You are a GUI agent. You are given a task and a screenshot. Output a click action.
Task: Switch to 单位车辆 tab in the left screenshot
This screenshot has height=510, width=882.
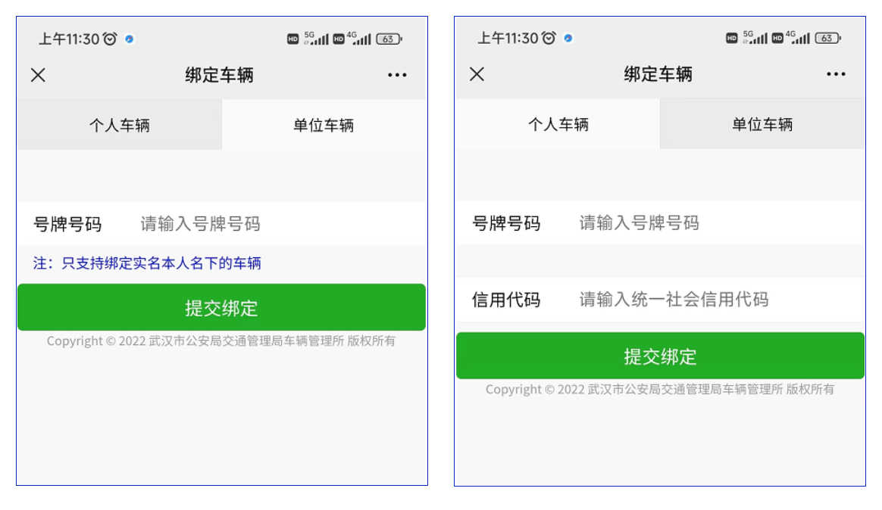(324, 125)
